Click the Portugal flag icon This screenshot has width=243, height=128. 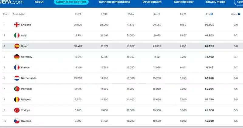click(17, 89)
